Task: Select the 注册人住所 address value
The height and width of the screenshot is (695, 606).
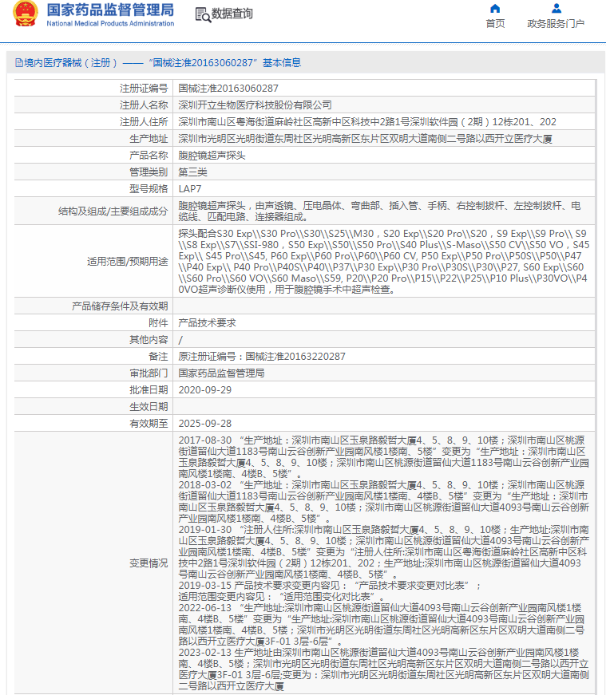Action: (x=367, y=122)
